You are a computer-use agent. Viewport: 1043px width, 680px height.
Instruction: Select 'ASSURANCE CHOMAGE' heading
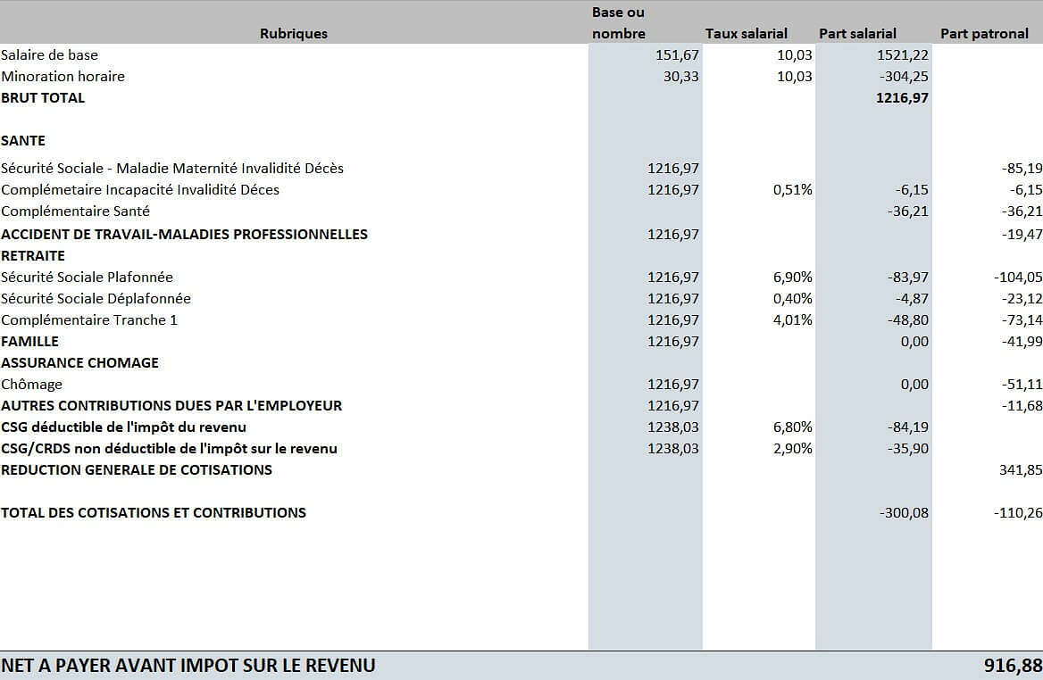[x=79, y=363]
